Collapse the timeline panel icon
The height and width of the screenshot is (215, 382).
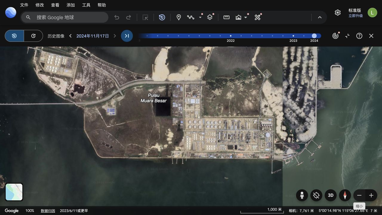[x=347, y=36]
